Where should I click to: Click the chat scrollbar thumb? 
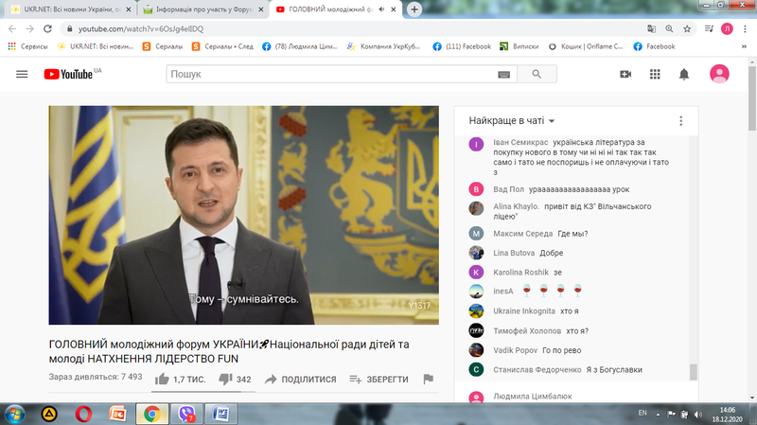(x=693, y=371)
